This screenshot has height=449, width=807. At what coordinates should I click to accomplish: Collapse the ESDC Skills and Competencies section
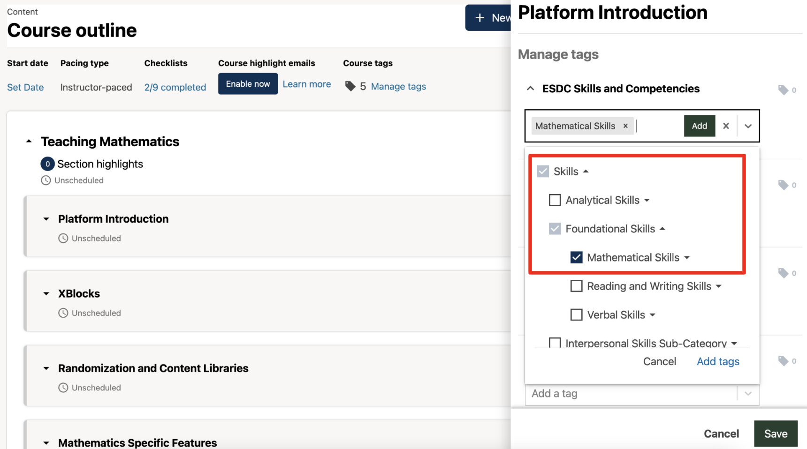coord(530,89)
